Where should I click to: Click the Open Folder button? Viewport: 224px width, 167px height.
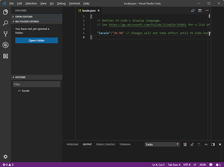point(37,40)
